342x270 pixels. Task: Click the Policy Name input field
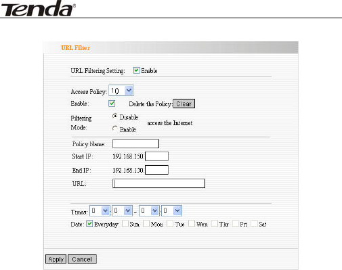pyautogui.click(x=135, y=143)
